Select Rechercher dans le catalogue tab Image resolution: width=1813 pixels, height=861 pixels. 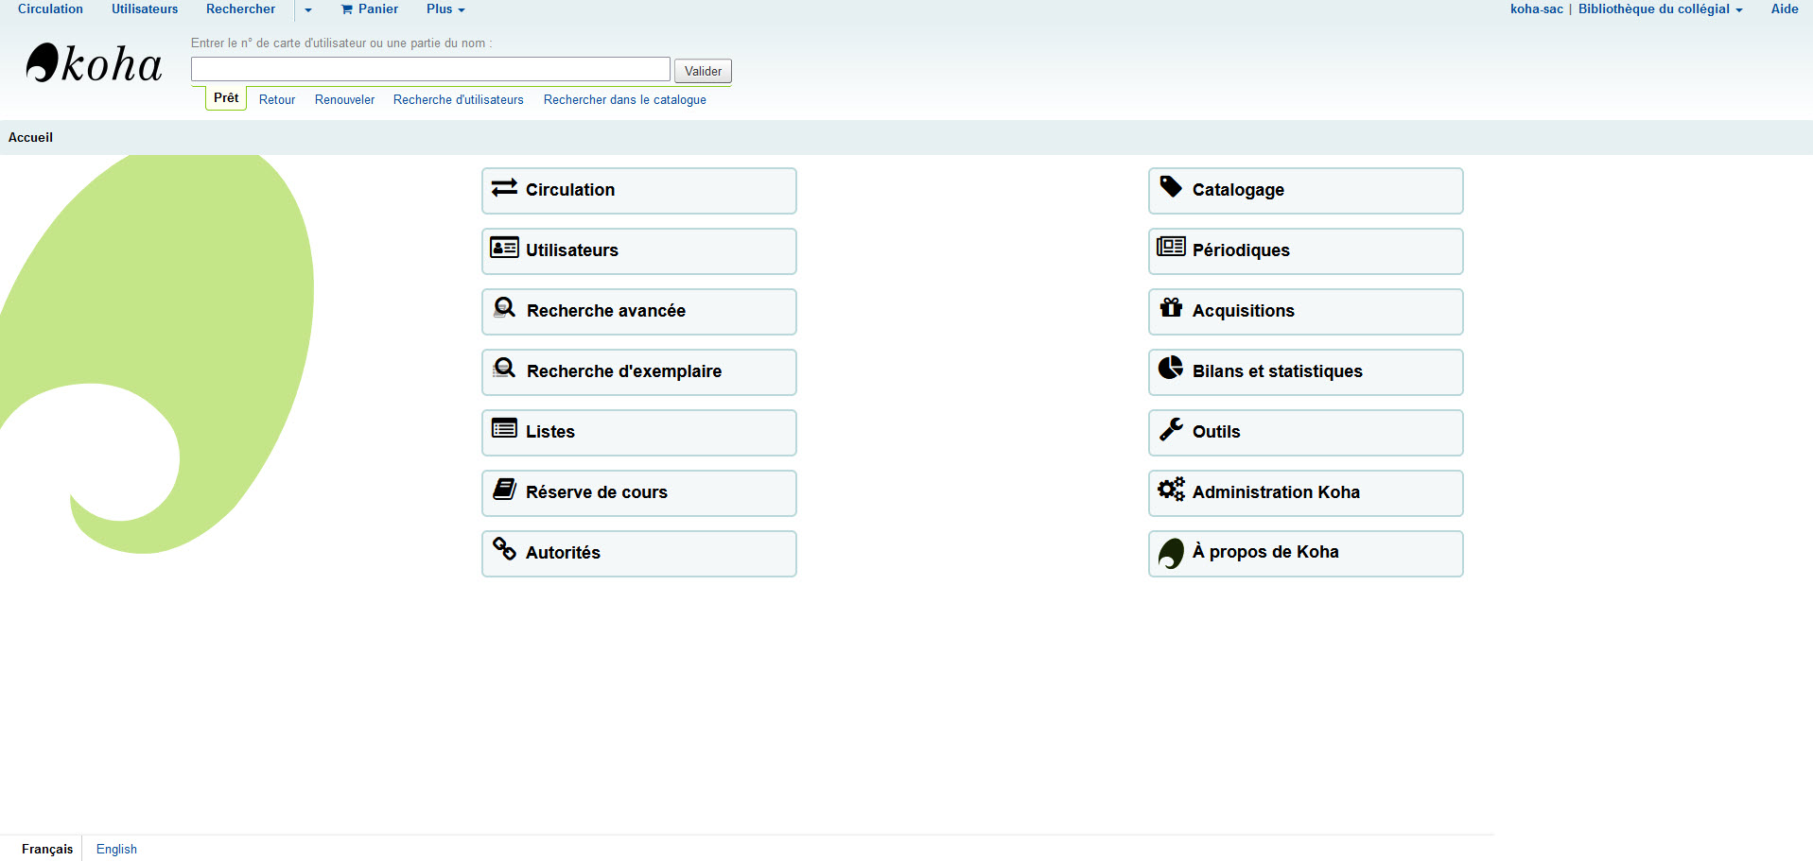tap(625, 100)
